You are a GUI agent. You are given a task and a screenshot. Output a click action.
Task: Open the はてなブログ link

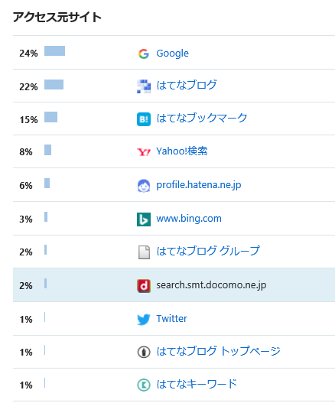click(x=187, y=85)
